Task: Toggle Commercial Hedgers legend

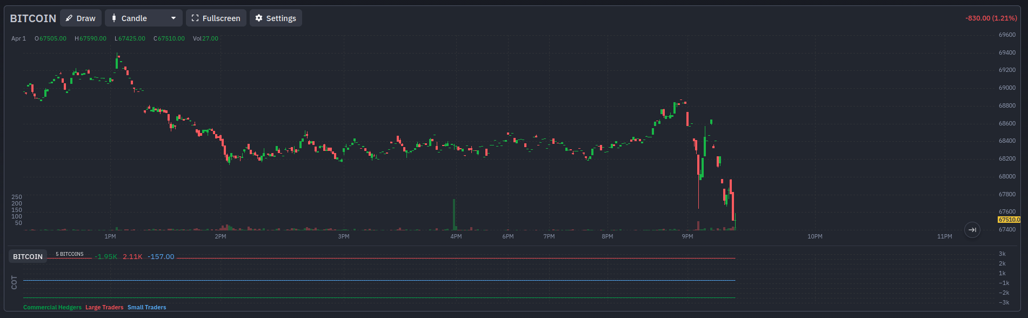Action: (52, 307)
